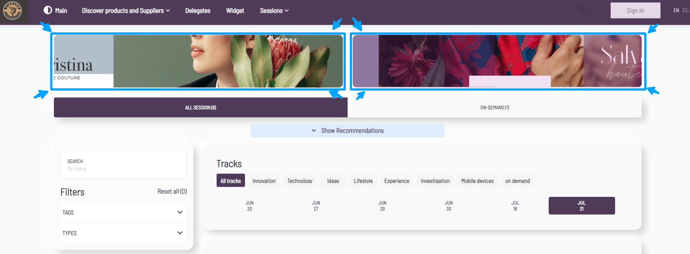Click Reset all (0) filters link

(172, 191)
